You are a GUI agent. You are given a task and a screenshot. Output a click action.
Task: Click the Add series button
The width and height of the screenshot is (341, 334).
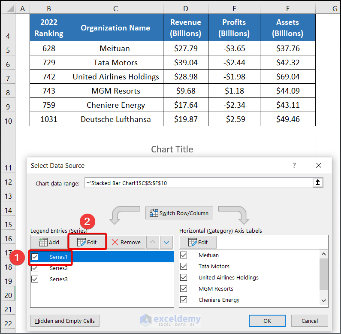click(49, 242)
